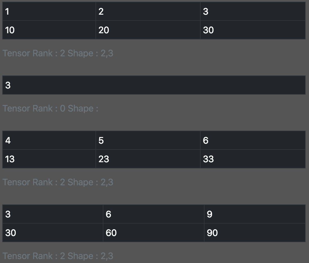Click the cell with value 10
Viewport: 309px width, 263px height.
tap(49, 30)
